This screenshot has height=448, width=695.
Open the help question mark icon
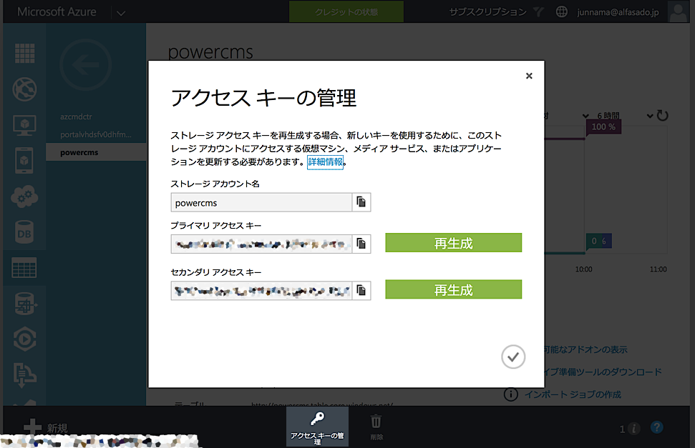657,427
